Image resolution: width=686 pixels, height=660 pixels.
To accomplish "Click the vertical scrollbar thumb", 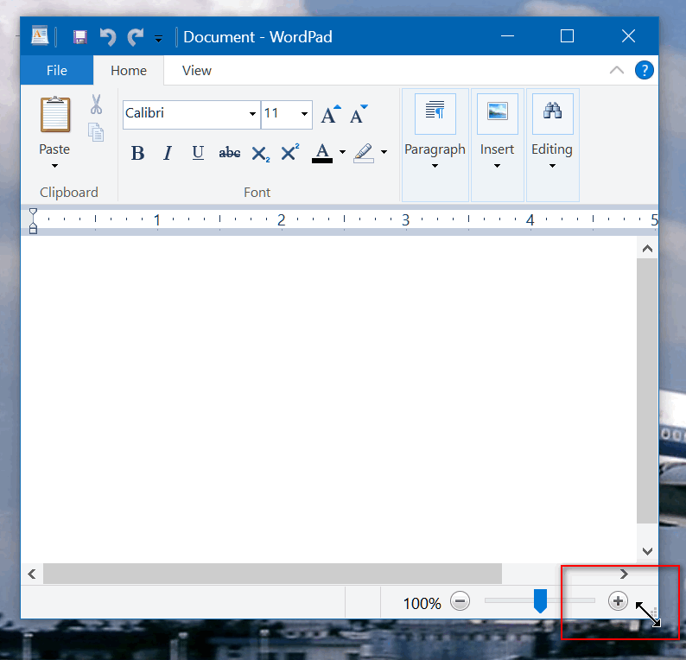I will pyautogui.click(x=647, y=390).
